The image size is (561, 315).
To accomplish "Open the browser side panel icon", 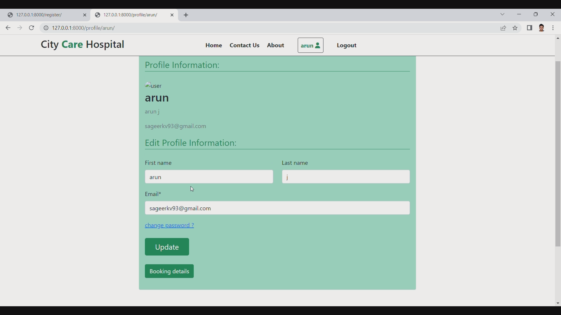I will (530, 28).
